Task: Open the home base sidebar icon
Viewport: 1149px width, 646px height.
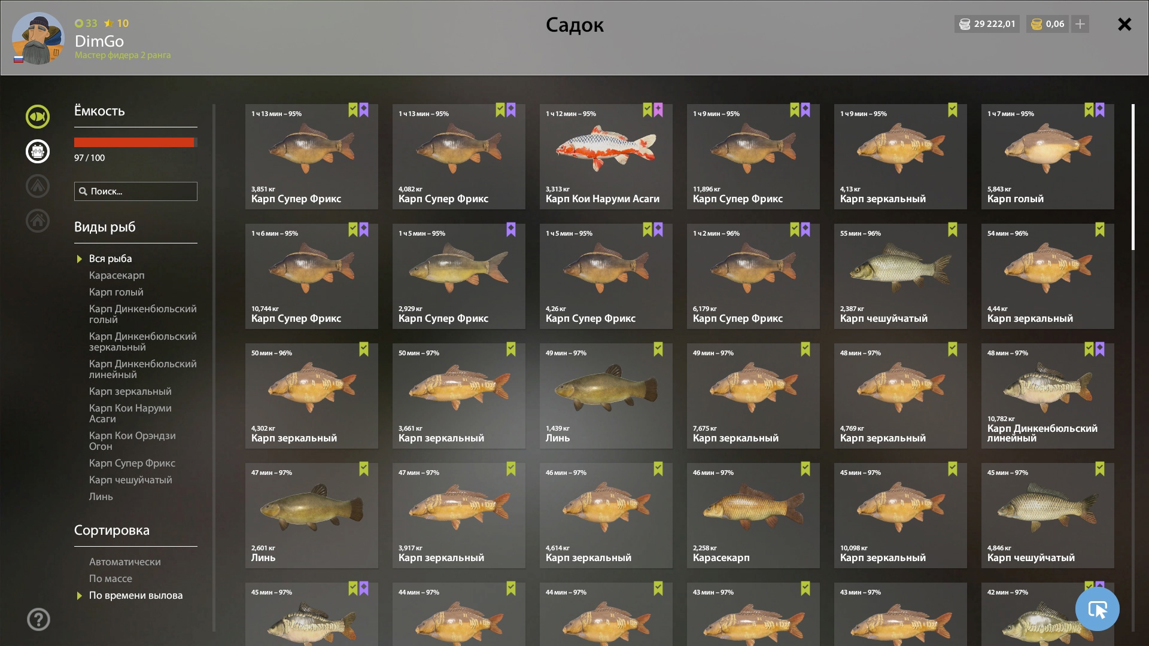Action: tap(38, 221)
